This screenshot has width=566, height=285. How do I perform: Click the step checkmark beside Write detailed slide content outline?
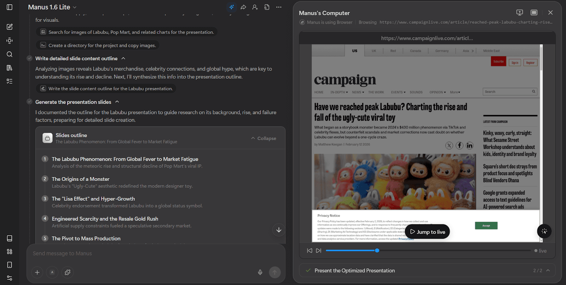30,58
